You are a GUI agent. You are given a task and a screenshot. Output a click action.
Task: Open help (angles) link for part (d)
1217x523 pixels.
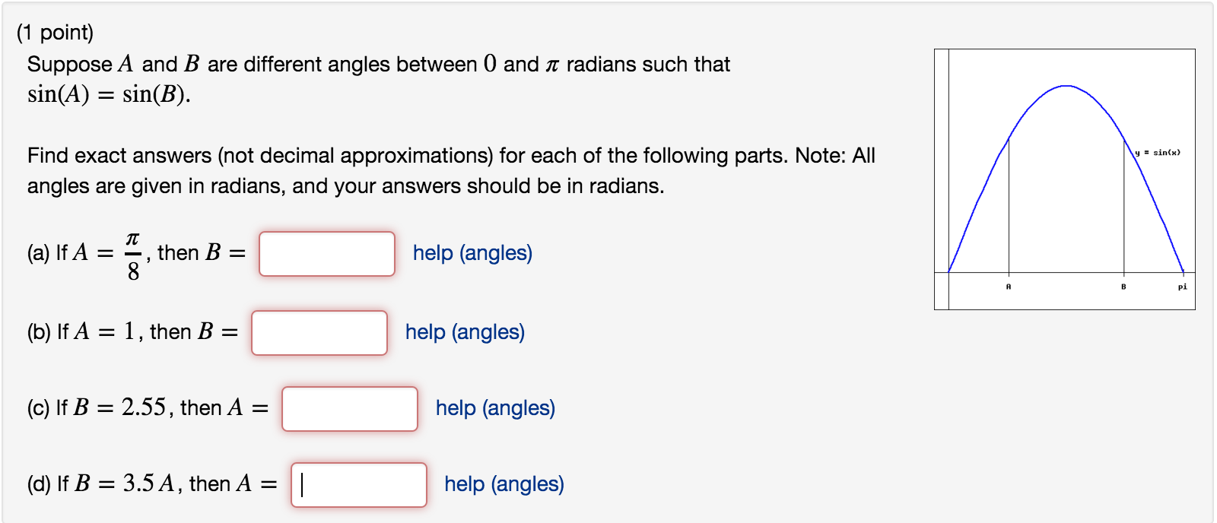504,484
